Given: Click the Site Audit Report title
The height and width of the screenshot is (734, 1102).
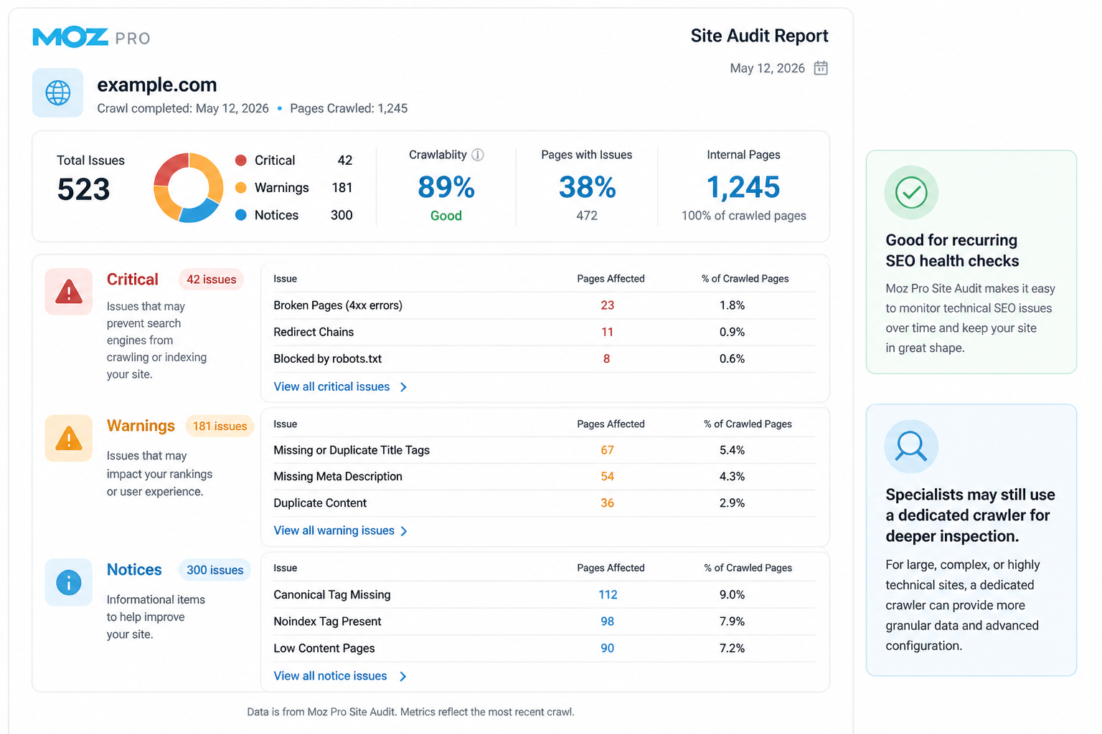Looking at the screenshot, I should (x=759, y=36).
